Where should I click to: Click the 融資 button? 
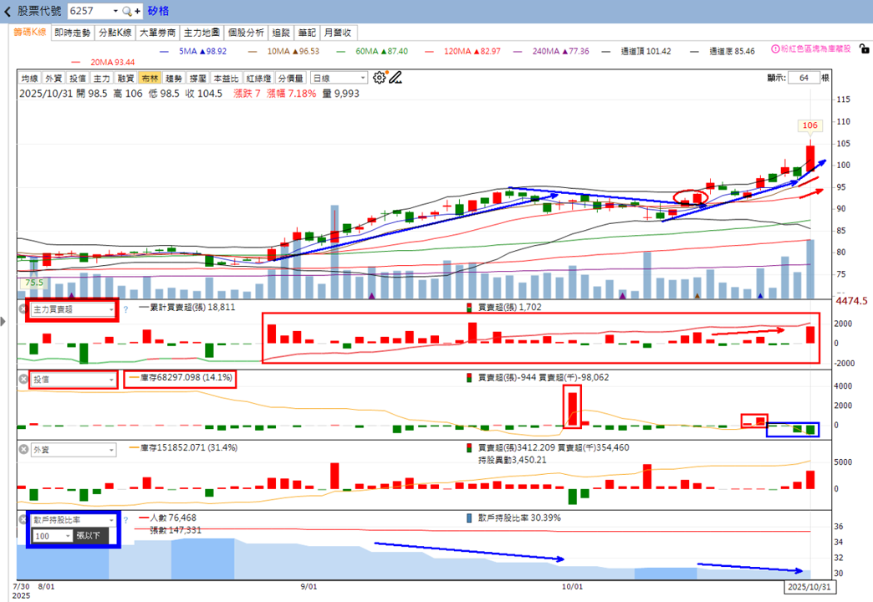coord(125,79)
